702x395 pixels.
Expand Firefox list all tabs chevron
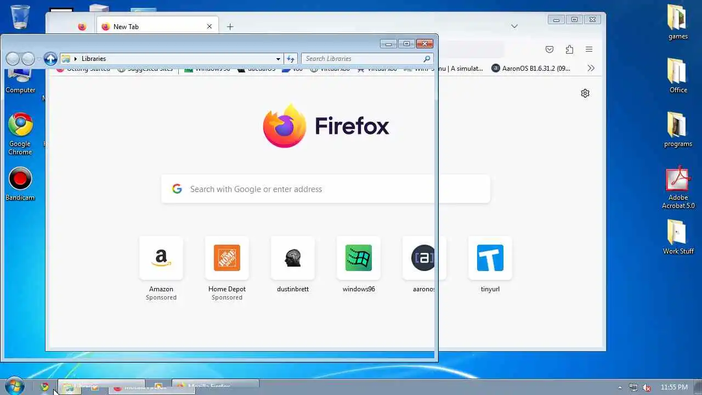(x=514, y=26)
